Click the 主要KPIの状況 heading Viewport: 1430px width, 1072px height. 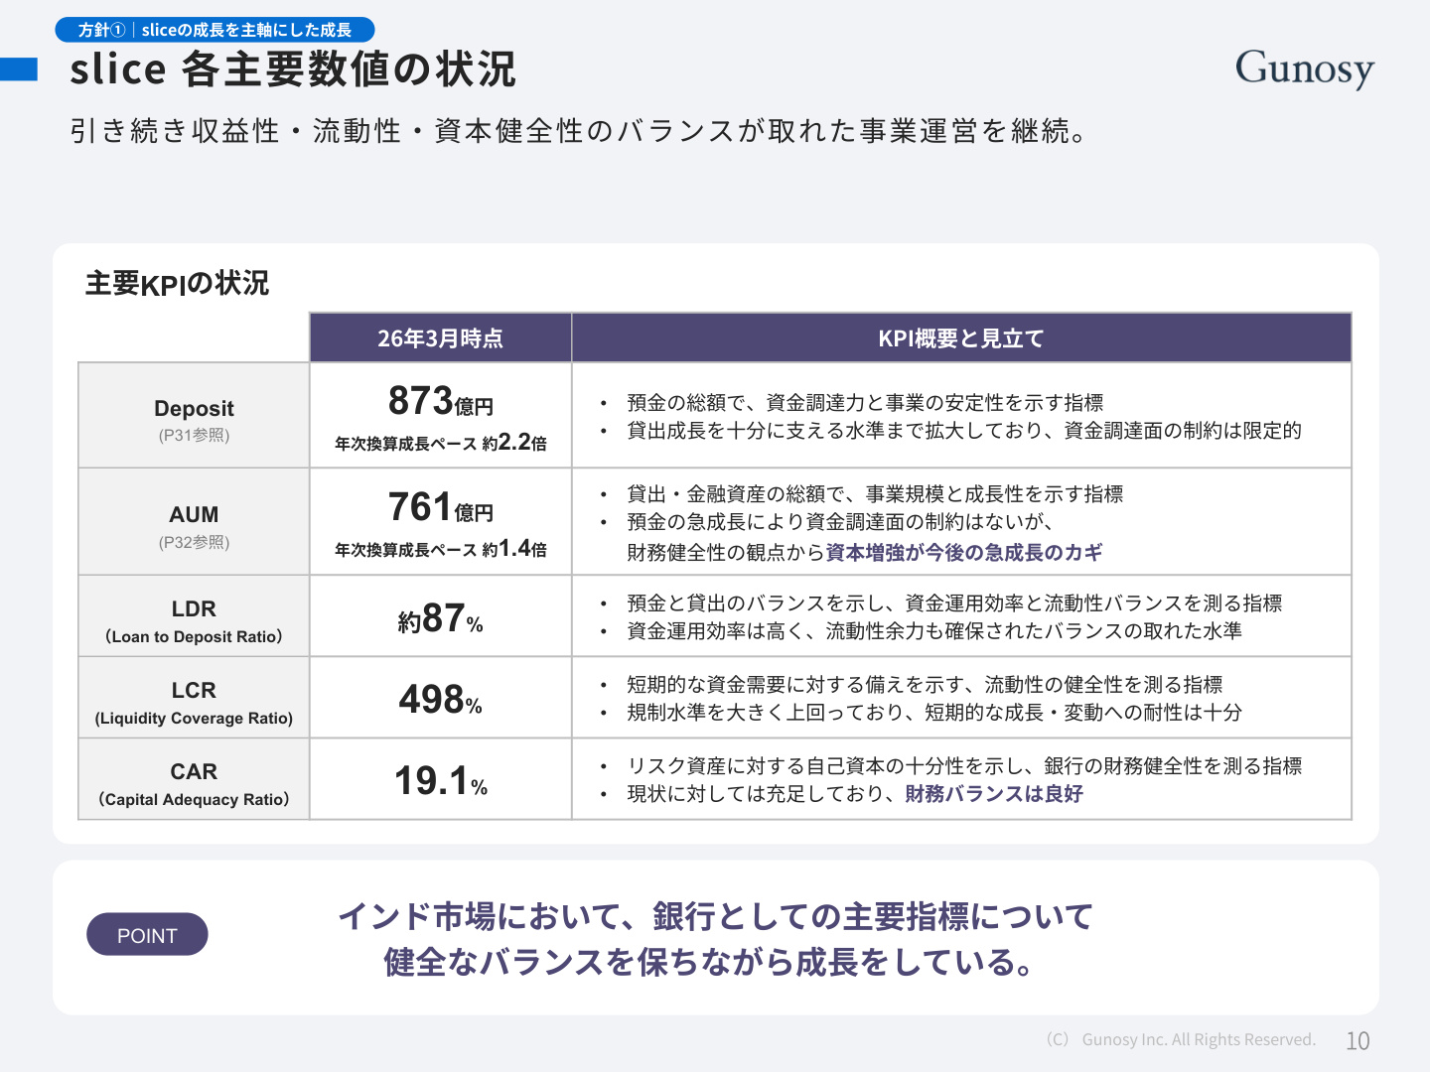point(177,284)
